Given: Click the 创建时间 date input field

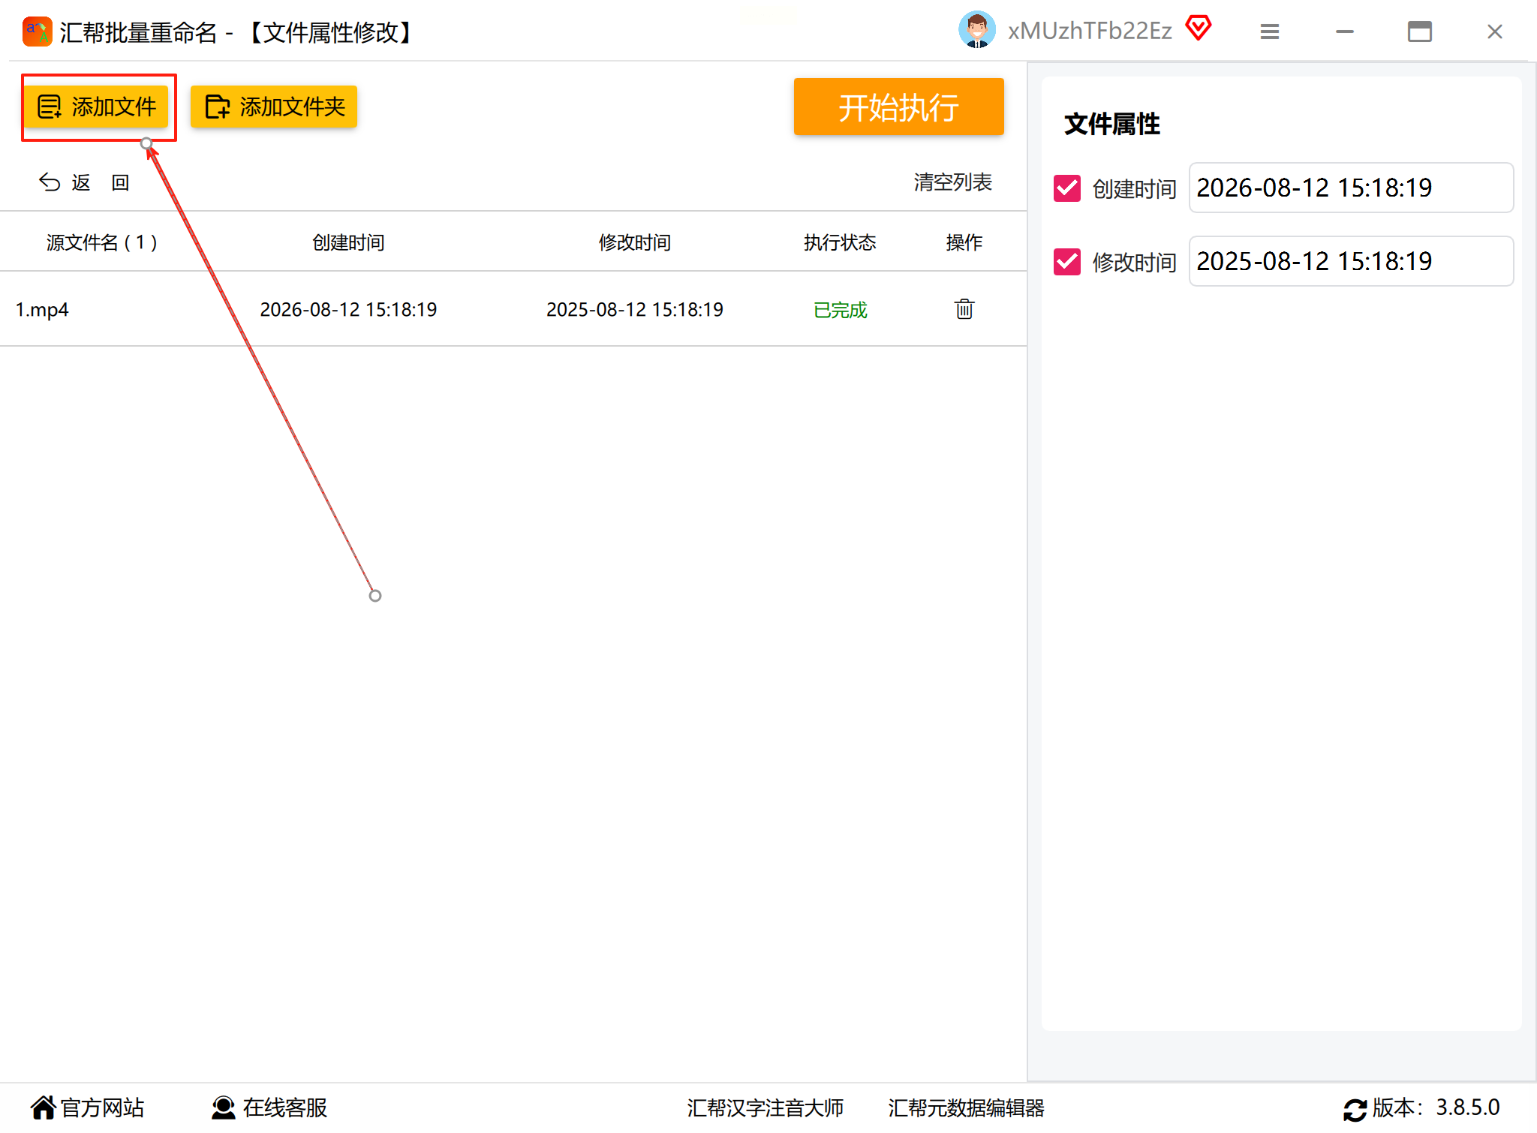Looking at the screenshot, I should 1350,188.
